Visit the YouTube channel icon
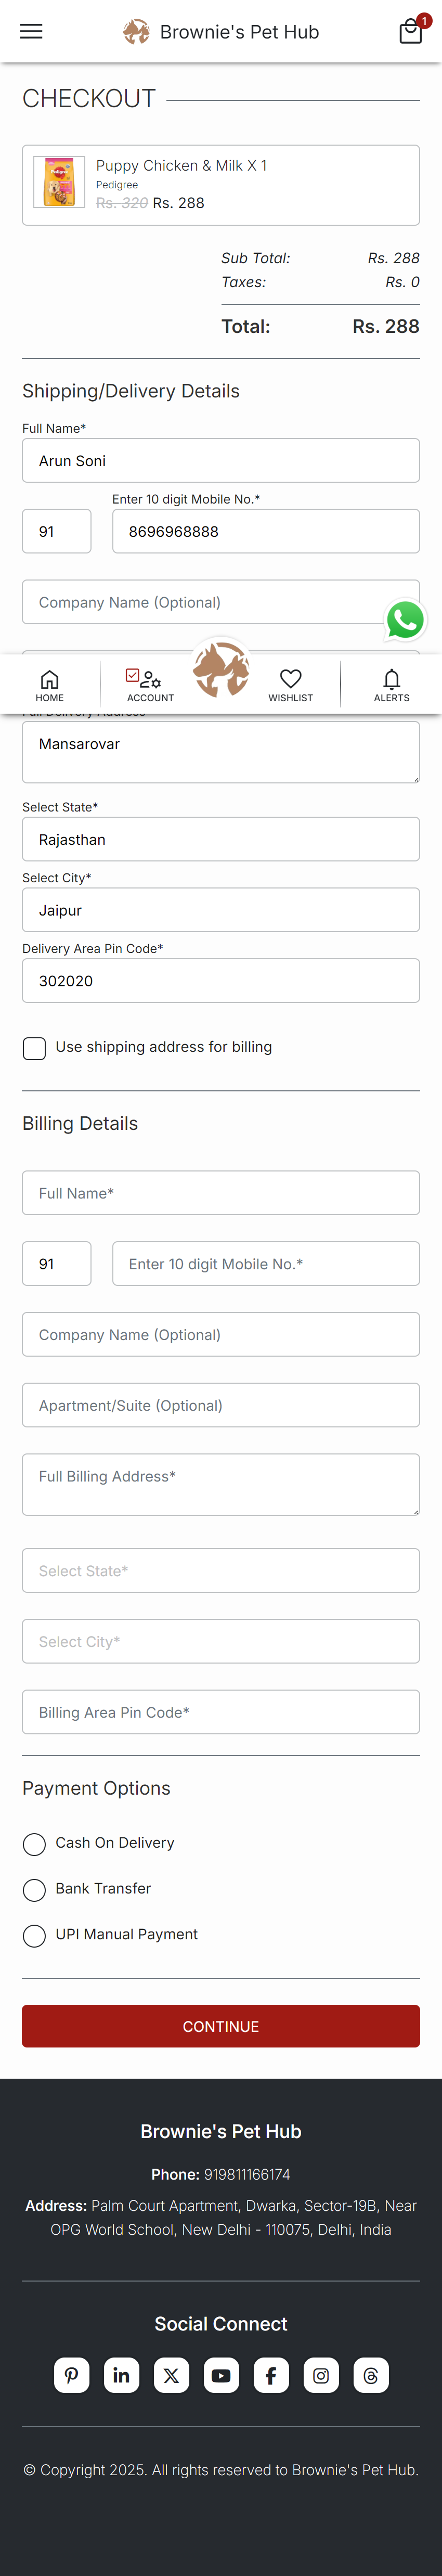 [x=221, y=2375]
